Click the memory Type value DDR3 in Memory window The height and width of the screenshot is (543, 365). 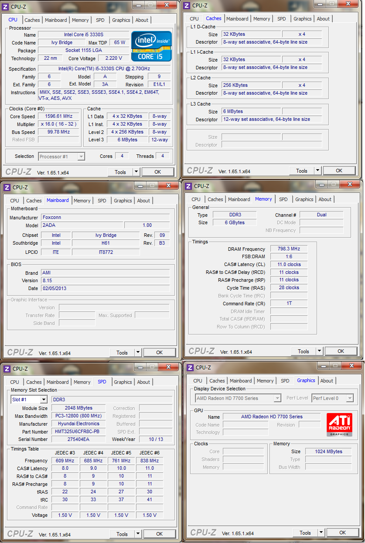pos(235,215)
